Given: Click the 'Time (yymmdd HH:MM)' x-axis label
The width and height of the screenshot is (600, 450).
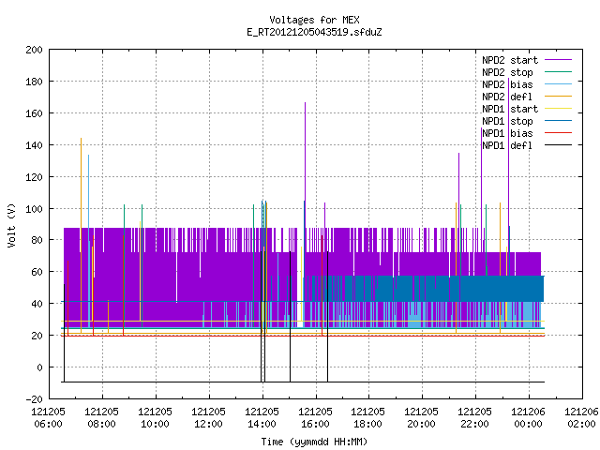Looking at the screenshot, I should 314,442.
